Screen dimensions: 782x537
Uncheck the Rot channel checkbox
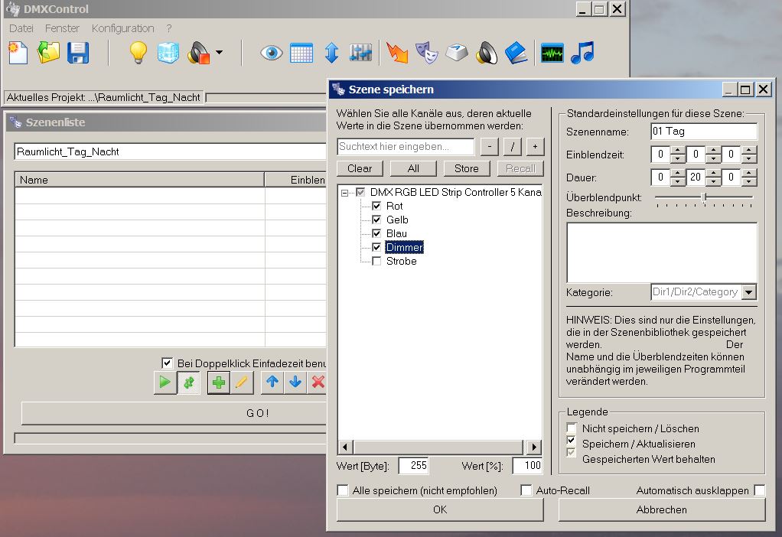pos(376,207)
